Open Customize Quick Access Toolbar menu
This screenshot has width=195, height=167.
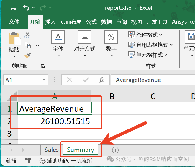[x=60, y=8]
